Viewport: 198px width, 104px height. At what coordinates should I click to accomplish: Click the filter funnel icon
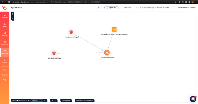coord(12,14)
